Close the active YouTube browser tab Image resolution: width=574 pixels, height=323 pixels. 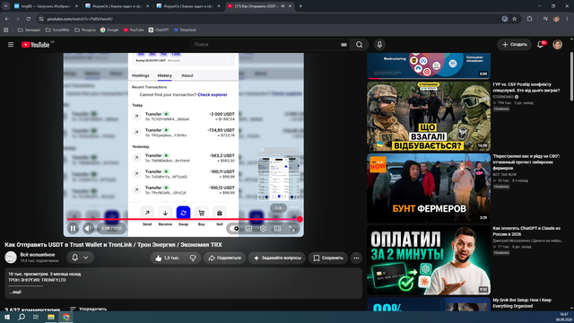click(x=290, y=6)
